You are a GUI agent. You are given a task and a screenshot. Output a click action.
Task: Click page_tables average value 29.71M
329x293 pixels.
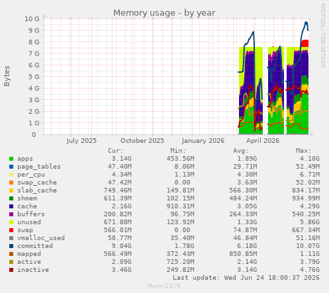pos(245,167)
